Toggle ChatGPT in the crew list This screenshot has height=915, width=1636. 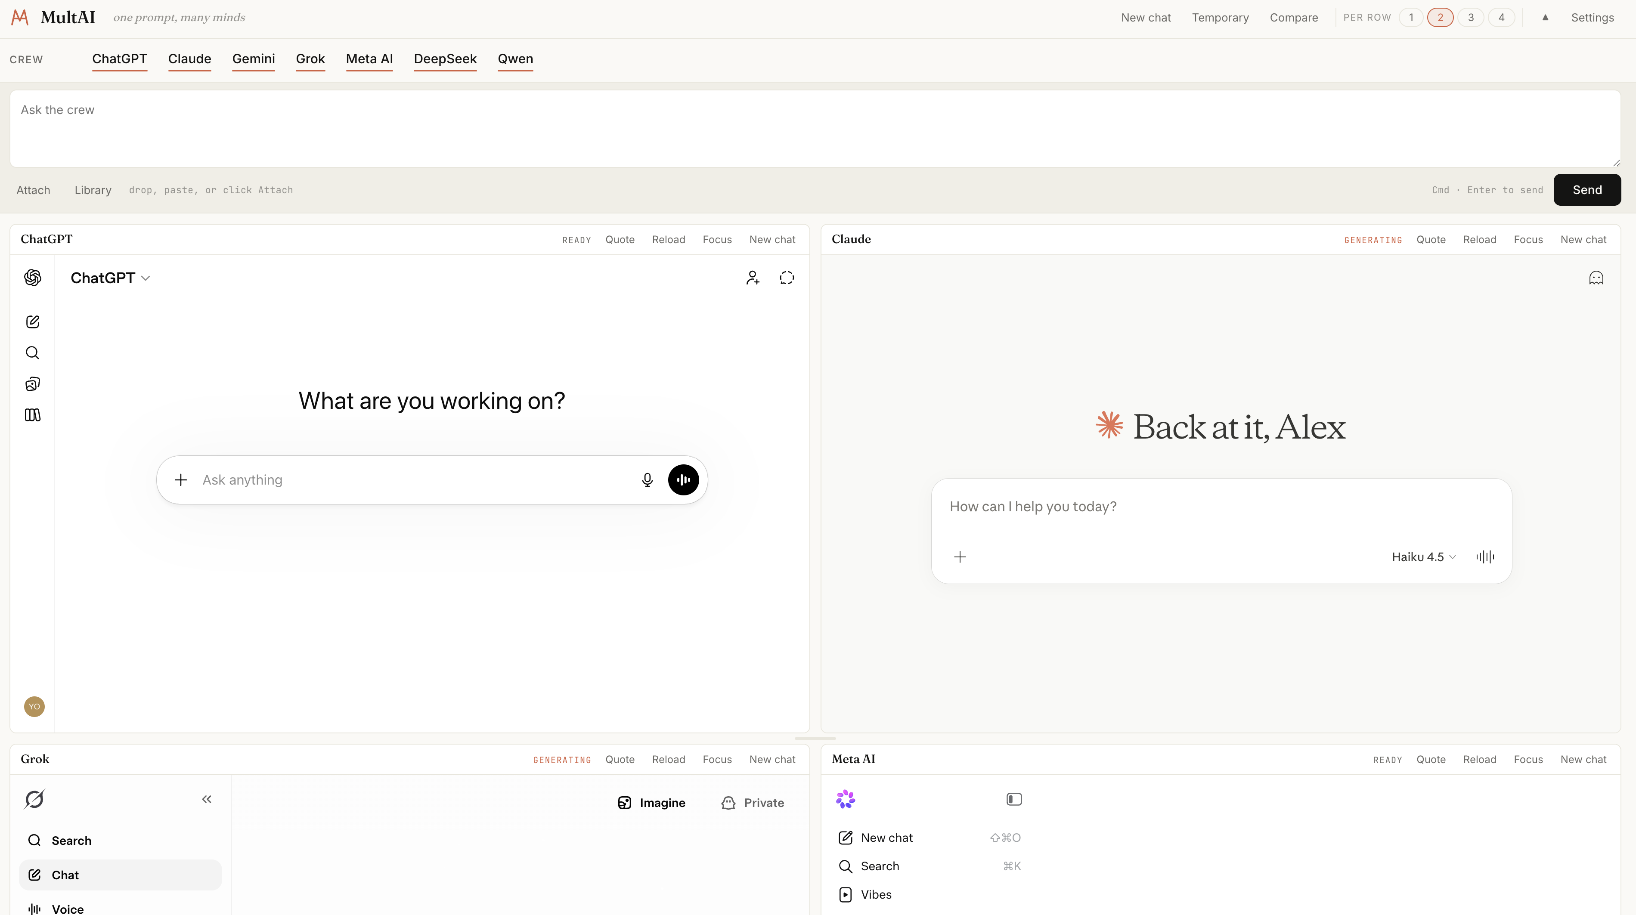[x=119, y=59]
